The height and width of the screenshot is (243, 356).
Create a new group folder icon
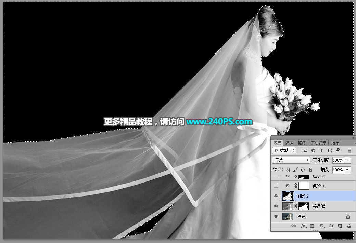click(331, 226)
